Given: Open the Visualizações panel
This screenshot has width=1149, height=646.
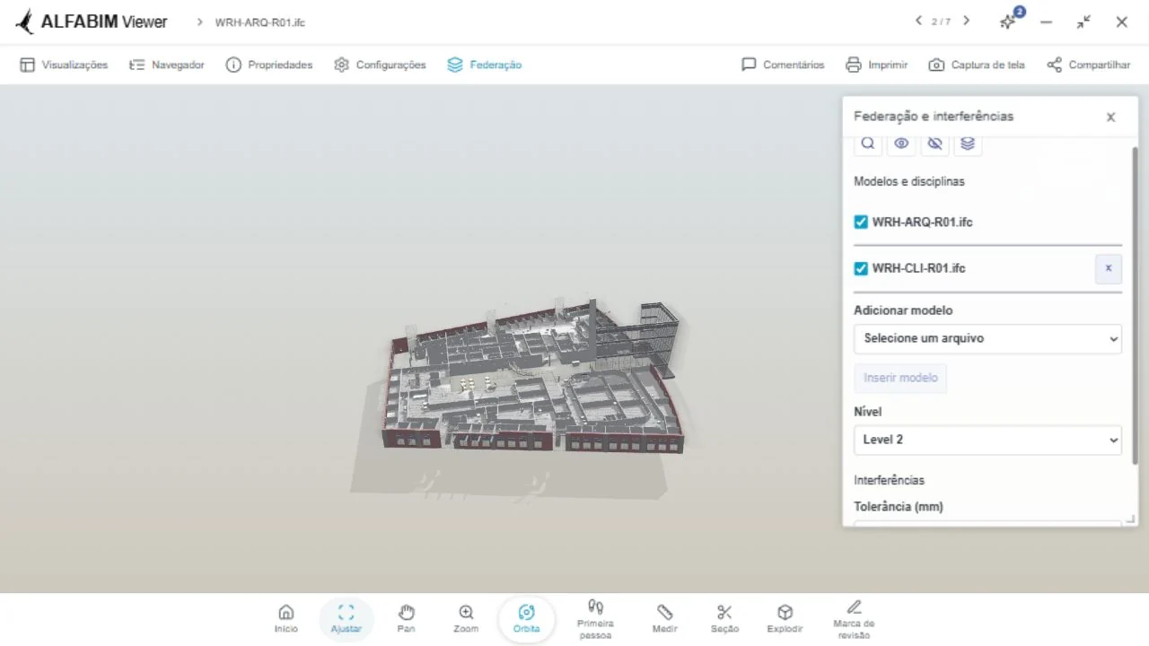Looking at the screenshot, I should 64,65.
